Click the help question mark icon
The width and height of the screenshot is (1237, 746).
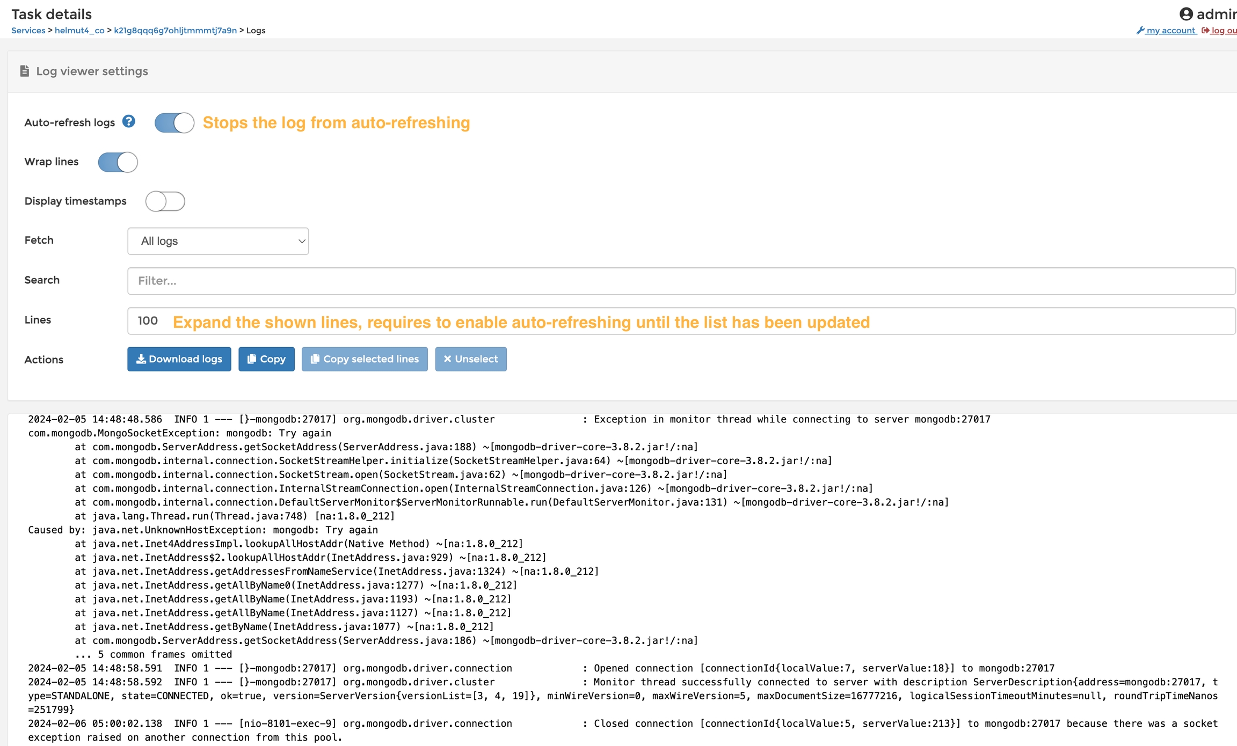(x=128, y=121)
